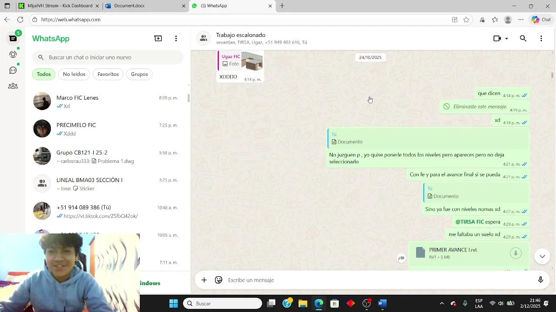Screen dimensions: 556x312
Task: Open File Explorer from the taskbar
Action: click(x=303, y=303)
